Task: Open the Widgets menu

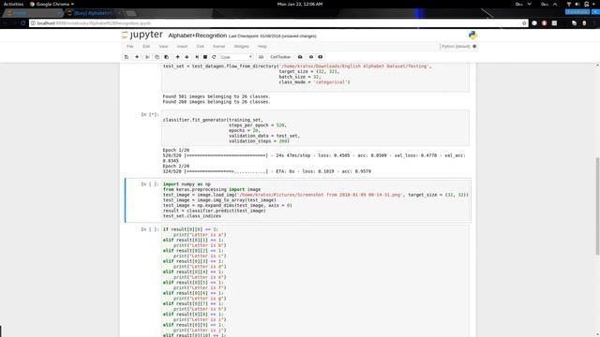Action: coord(242,46)
